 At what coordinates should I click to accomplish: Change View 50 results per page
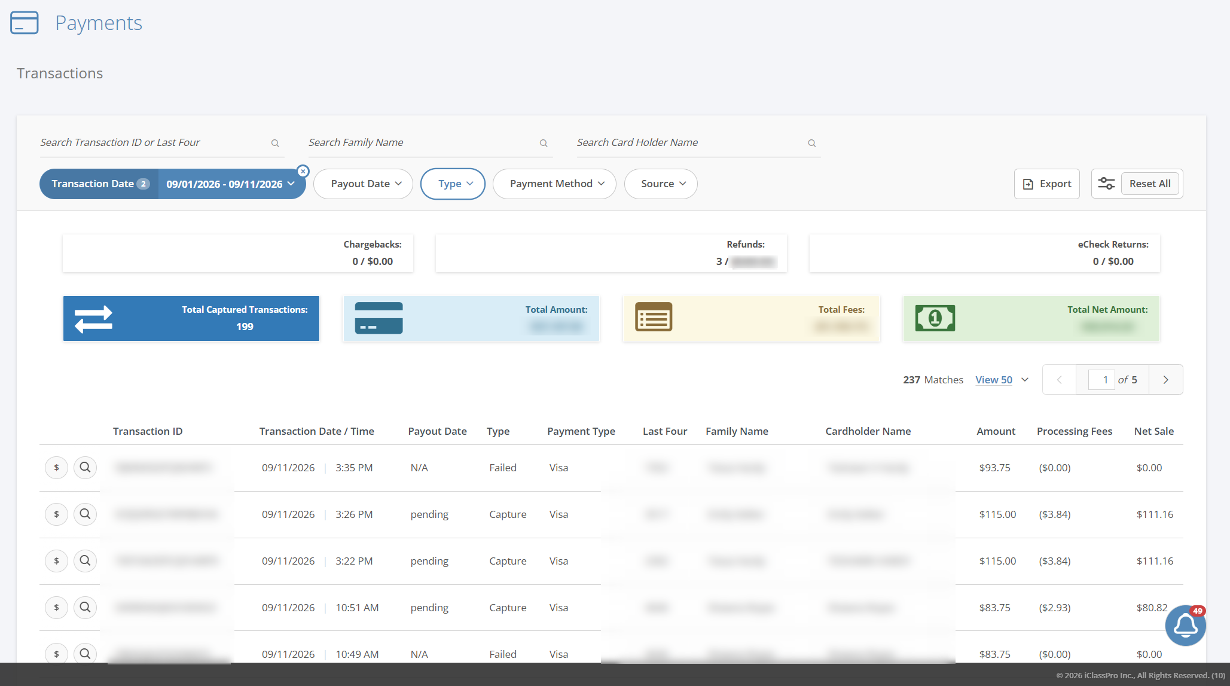(x=1002, y=380)
